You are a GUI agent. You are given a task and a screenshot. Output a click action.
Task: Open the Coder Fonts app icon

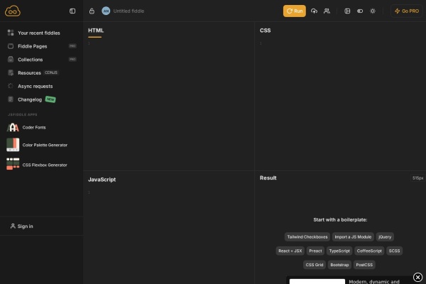tap(13, 127)
